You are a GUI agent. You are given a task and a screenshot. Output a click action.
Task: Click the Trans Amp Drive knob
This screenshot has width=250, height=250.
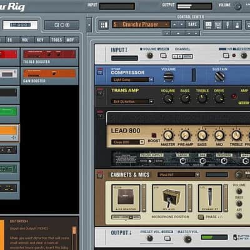point(219,98)
